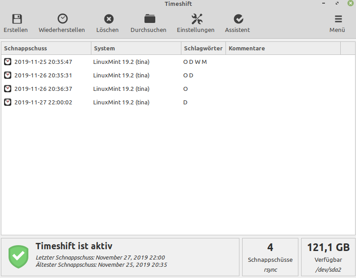Click the Löschen delete icon
This screenshot has height=278, width=356.
(x=109, y=19)
